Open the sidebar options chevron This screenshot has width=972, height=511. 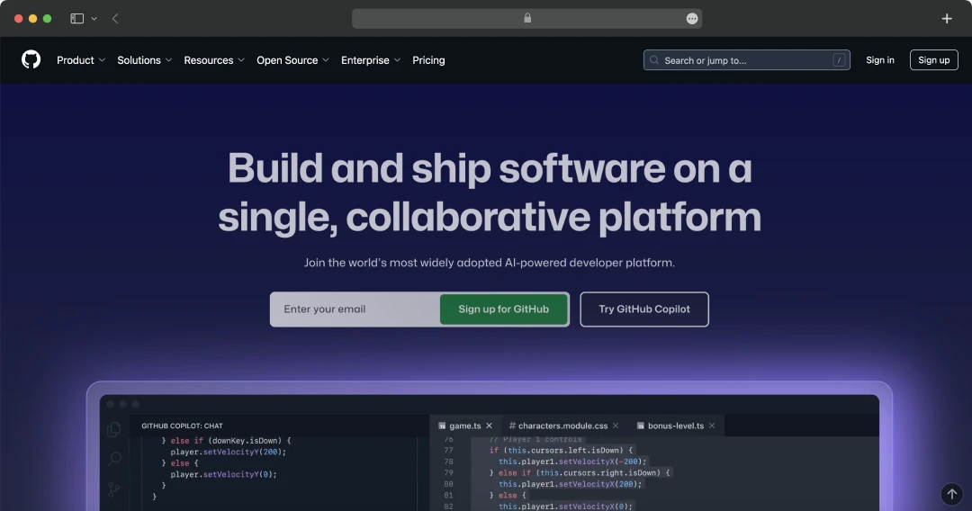pyautogui.click(x=94, y=19)
